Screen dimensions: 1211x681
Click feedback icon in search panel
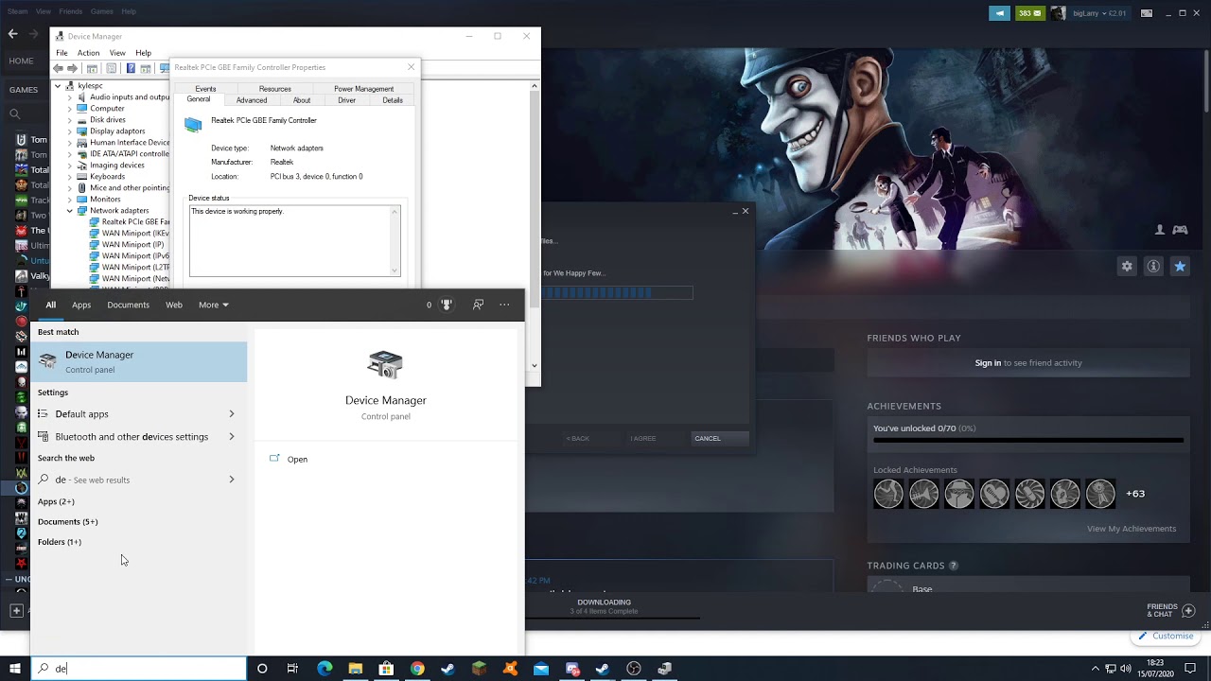(478, 305)
